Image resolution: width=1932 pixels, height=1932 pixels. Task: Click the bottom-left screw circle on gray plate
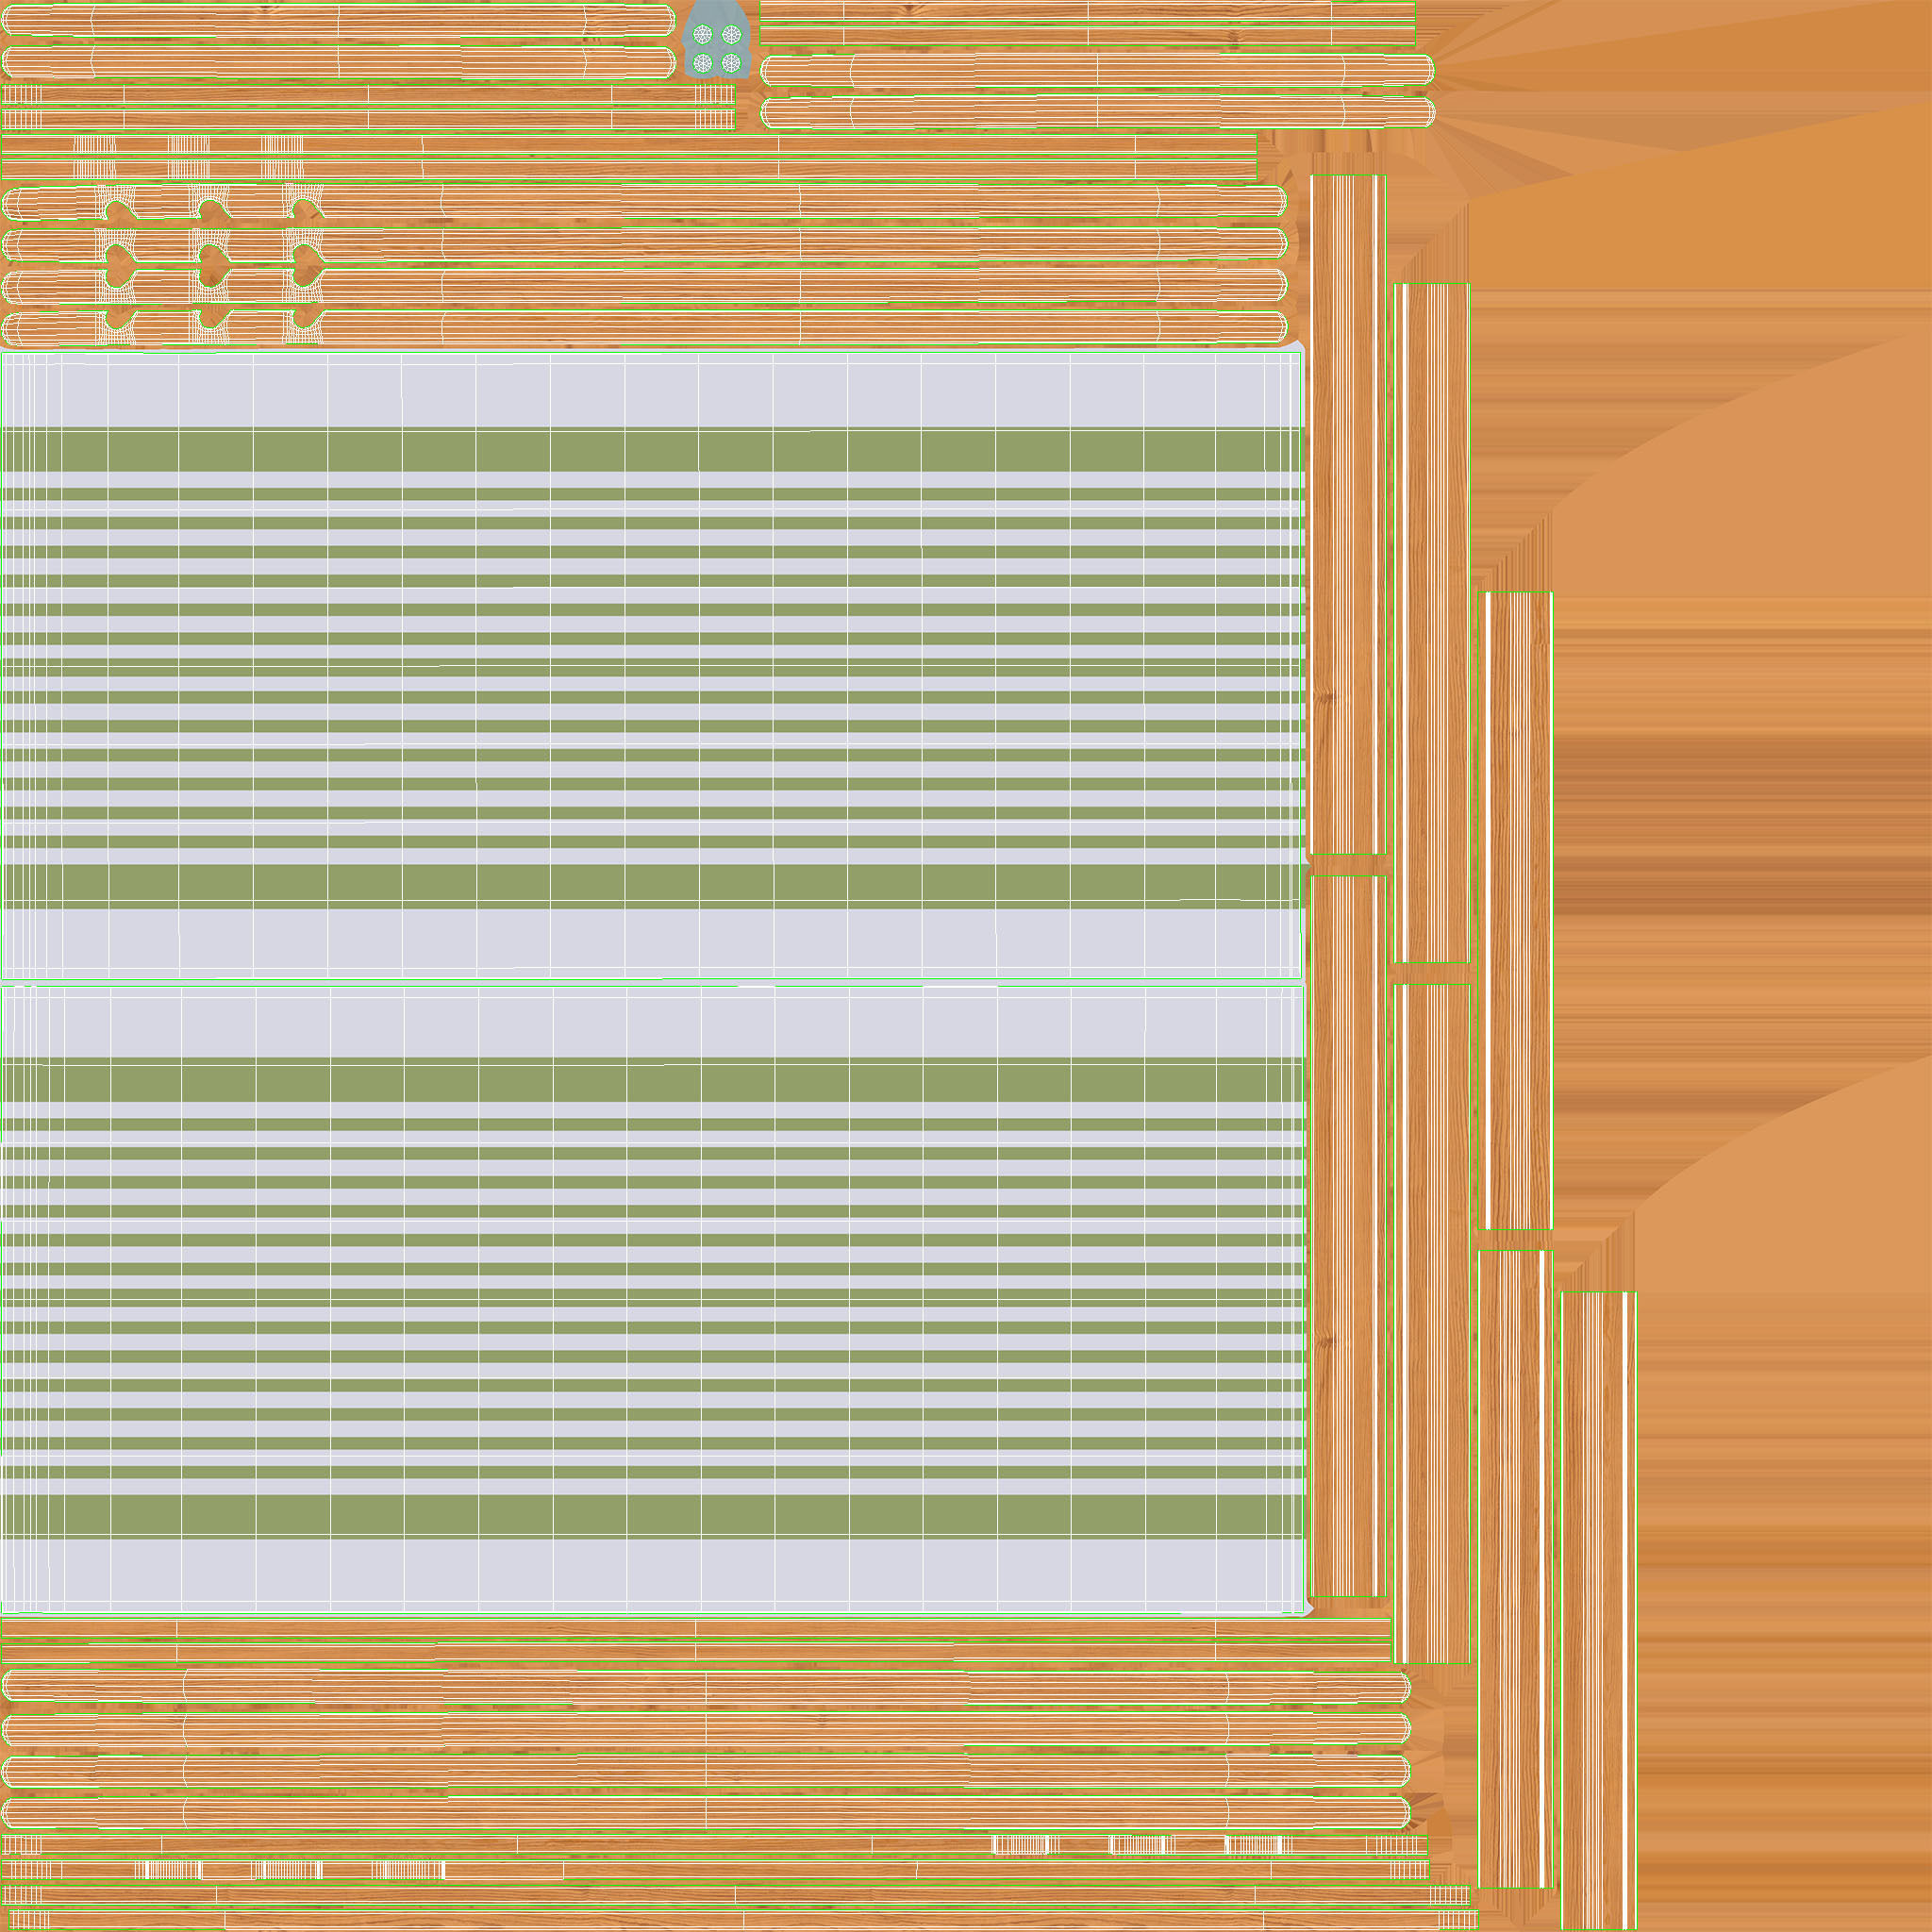point(702,63)
